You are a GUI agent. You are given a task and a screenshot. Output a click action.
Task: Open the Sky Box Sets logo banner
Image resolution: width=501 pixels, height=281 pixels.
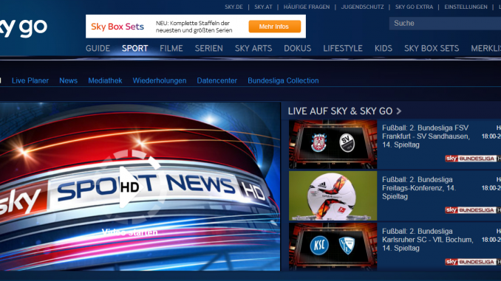117,27
